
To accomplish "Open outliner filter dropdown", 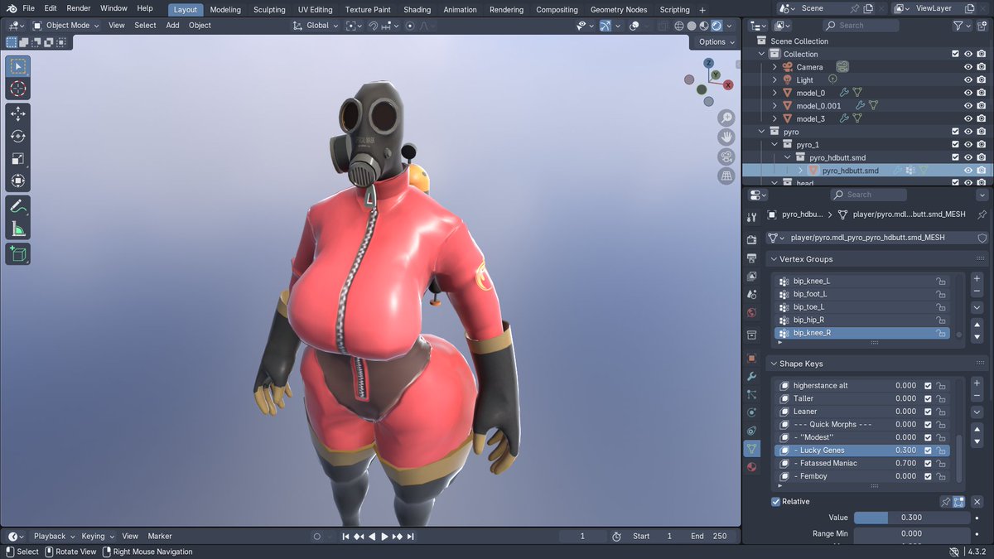I will [961, 26].
